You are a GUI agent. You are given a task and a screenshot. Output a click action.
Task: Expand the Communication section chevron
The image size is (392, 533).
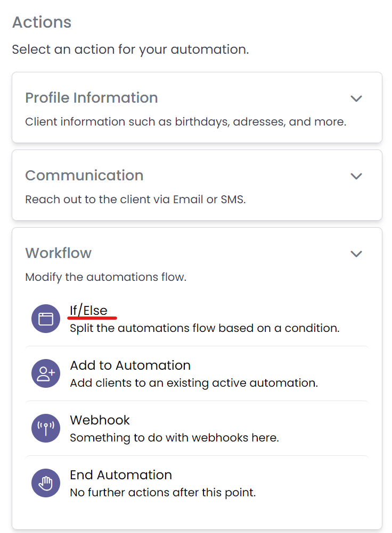click(x=356, y=176)
